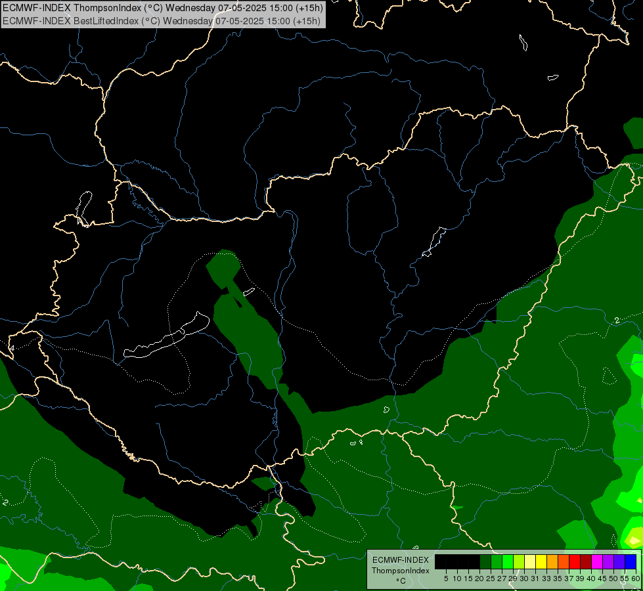Select the yellow-green 29–30 legend swatch

pyautogui.click(x=519, y=561)
